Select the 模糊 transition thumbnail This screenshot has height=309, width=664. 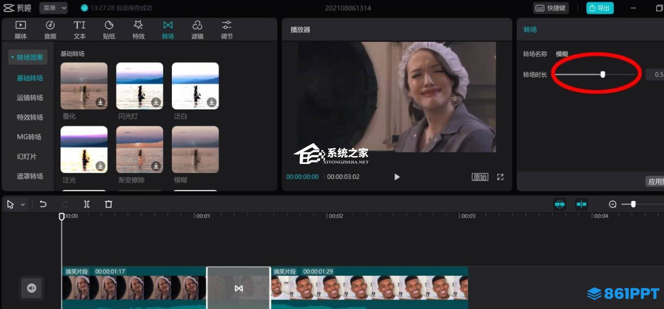(195, 150)
